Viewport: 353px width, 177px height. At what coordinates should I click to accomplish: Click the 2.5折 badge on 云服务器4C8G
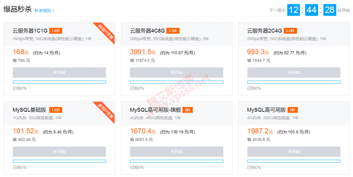tap(173, 31)
